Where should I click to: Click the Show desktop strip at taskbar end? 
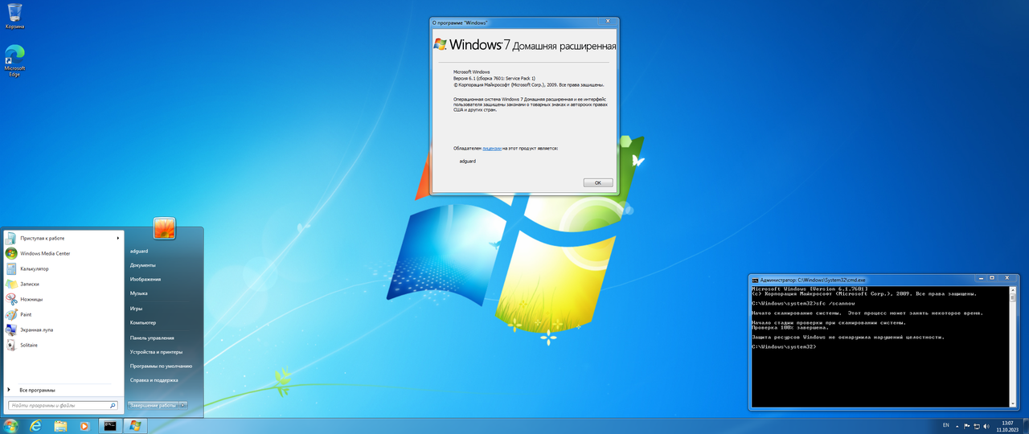1025,426
